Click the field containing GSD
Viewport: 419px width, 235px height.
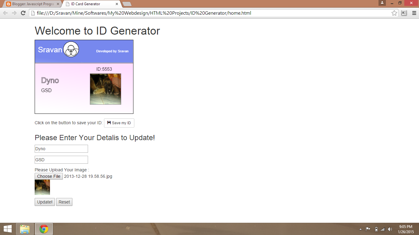[61, 160]
